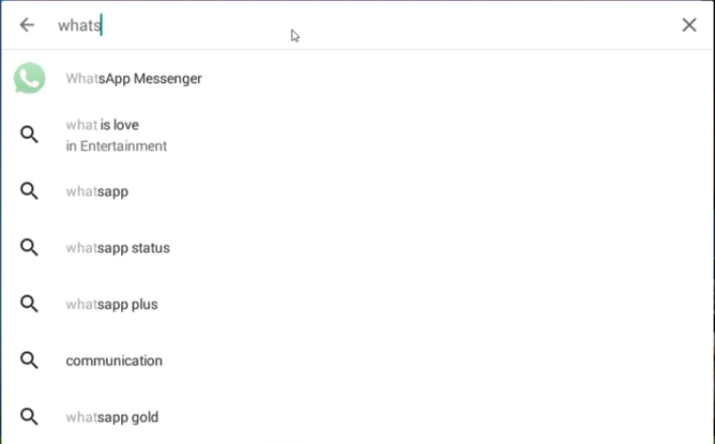Open the WhatsApp green phone app icon
Viewport: 715px width, 444px height.
point(29,79)
